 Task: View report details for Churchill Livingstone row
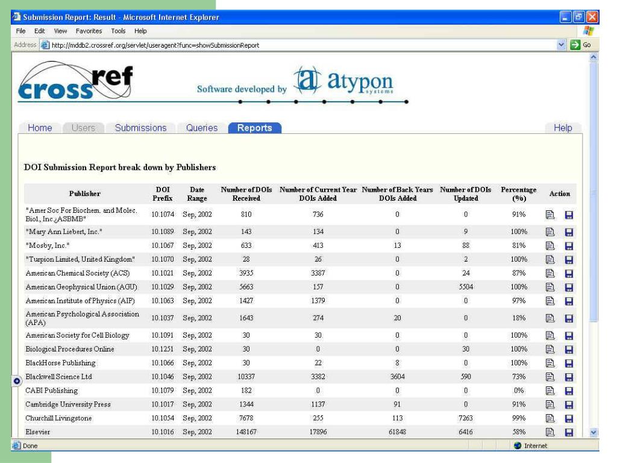[x=550, y=418]
